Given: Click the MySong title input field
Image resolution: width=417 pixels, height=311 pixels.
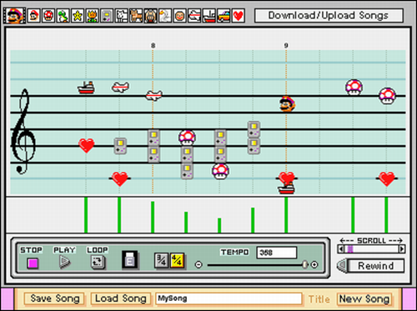Looking at the screenshot, I should pyautogui.click(x=229, y=298).
